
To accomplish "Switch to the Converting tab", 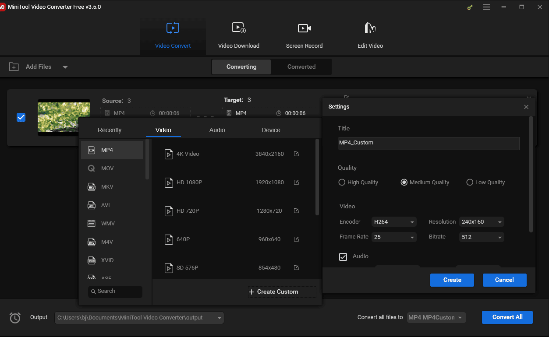I will point(241,67).
